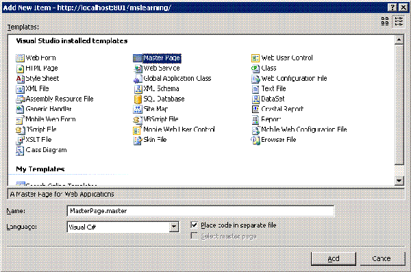
Task: Pick the JScript File template icon
Action: [20, 130]
